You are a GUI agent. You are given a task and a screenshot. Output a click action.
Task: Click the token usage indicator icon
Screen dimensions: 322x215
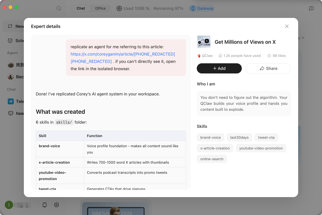119,8
